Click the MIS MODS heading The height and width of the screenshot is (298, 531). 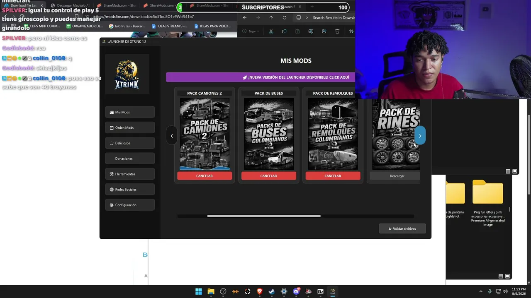(x=296, y=61)
